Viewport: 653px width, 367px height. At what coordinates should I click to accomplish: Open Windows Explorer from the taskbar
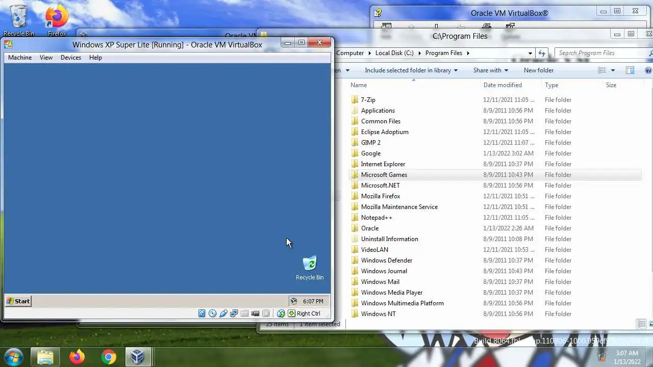click(45, 357)
